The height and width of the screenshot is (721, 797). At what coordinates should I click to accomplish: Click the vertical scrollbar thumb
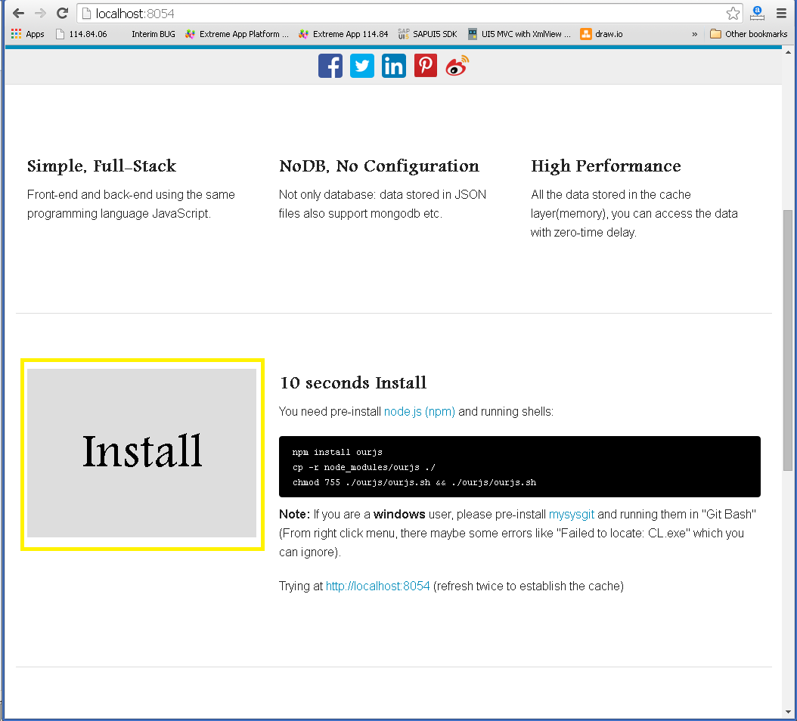click(x=788, y=340)
